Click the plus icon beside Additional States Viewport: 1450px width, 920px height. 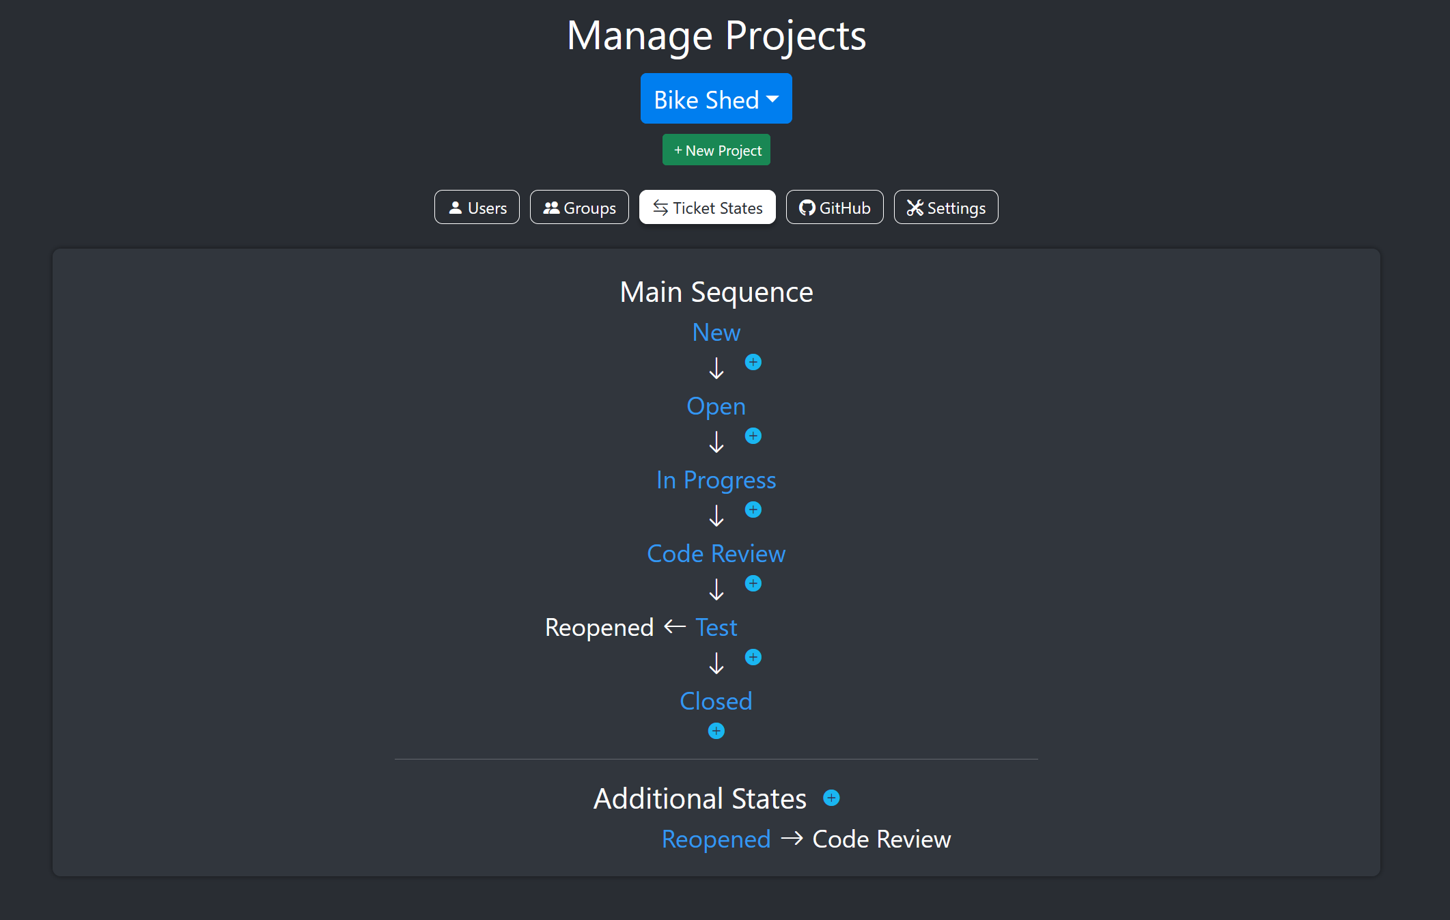coord(831,798)
